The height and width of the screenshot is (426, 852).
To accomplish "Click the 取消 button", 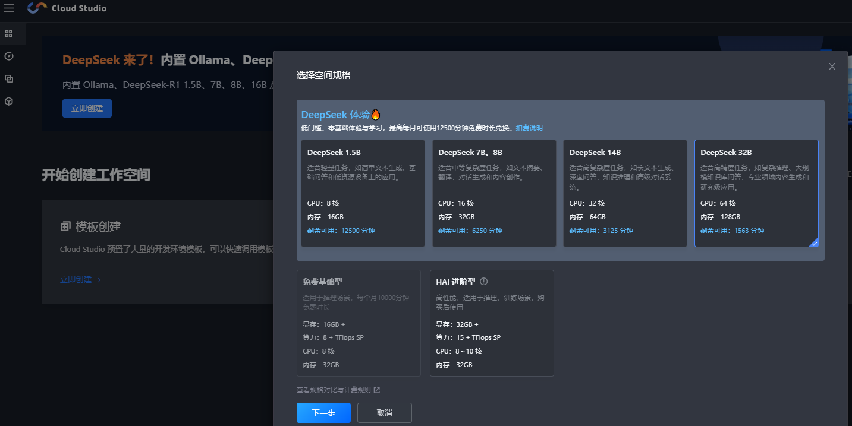I will [385, 413].
